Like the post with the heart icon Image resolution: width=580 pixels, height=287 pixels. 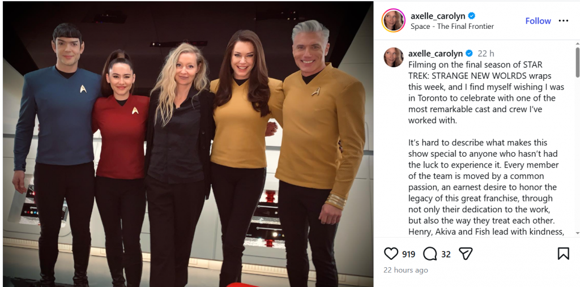(x=391, y=254)
